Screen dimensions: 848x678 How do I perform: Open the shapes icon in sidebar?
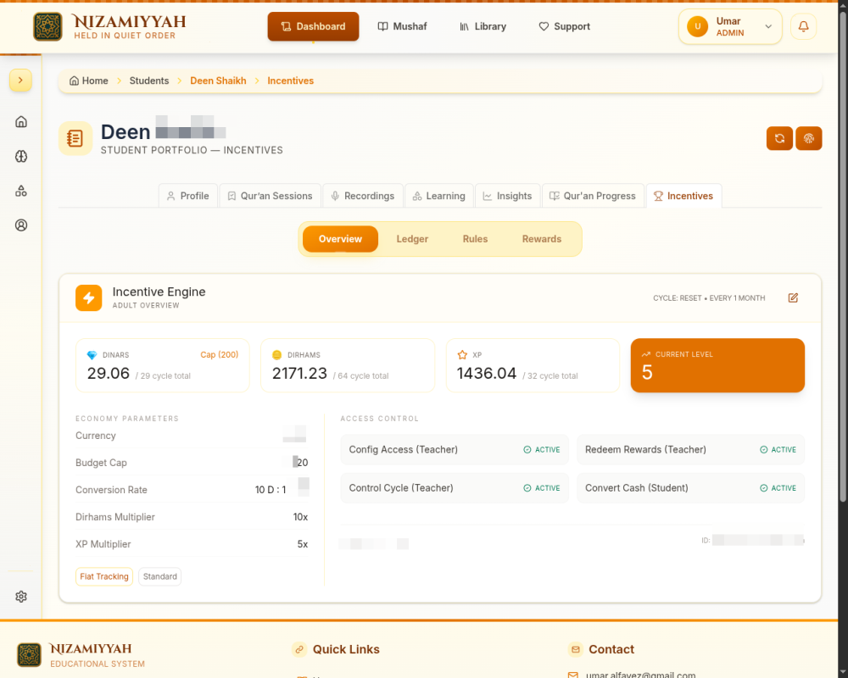point(21,191)
